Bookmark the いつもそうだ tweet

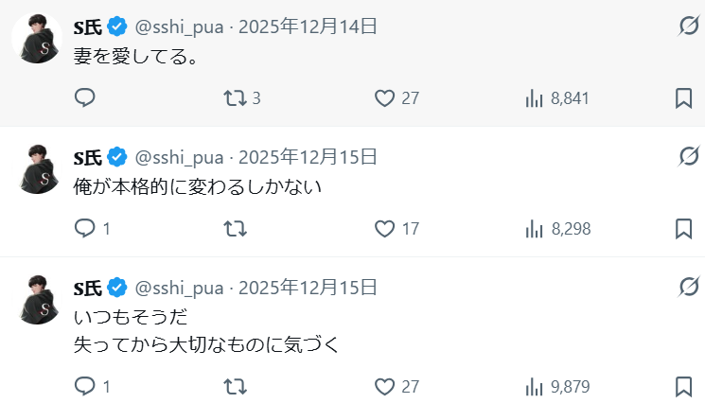tap(684, 387)
